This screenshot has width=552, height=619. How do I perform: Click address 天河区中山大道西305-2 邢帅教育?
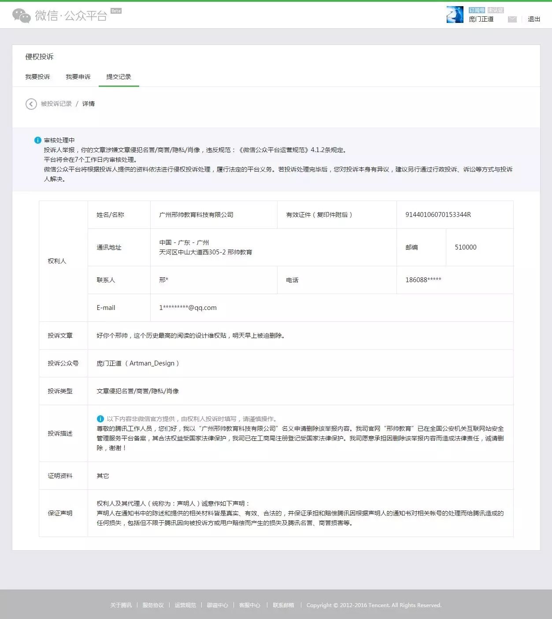[x=206, y=252]
